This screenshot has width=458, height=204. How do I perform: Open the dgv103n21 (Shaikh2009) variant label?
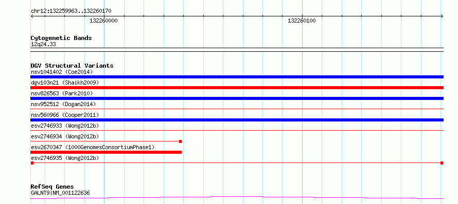[x=65, y=83]
